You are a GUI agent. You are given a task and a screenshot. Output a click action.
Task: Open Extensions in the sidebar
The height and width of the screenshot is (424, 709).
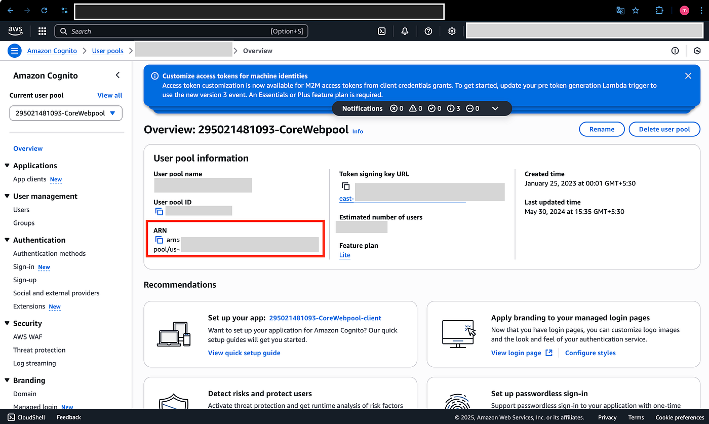pos(29,306)
